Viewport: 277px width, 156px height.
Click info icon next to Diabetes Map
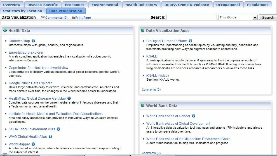[x=33, y=41]
